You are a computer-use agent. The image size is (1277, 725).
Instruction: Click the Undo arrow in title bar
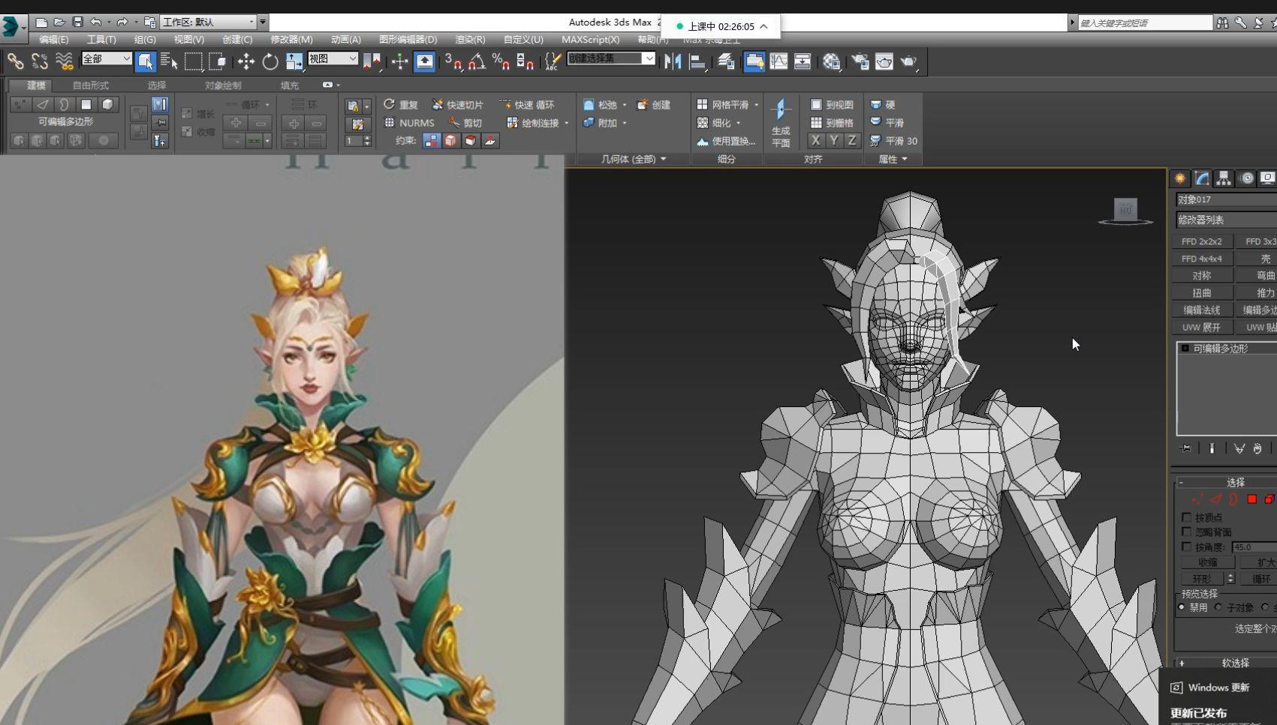point(95,22)
